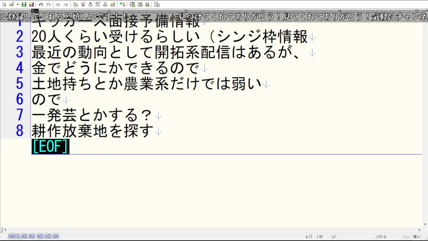Find previous match up-arrow binoculars
This screenshot has height=241, width=428.
click(90, 4)
